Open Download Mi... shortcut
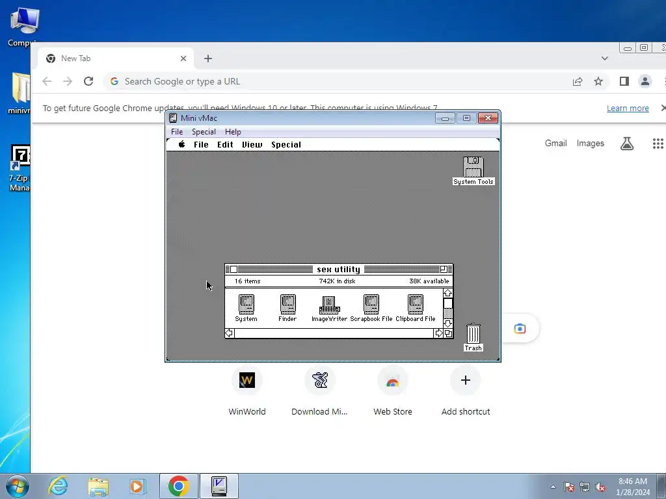 pos(319,390)
